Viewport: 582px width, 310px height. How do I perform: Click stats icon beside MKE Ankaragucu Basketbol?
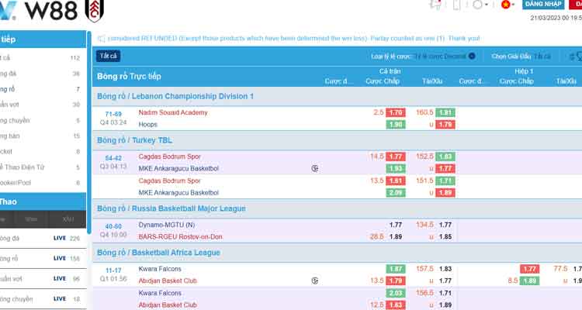tap(315, 169)
